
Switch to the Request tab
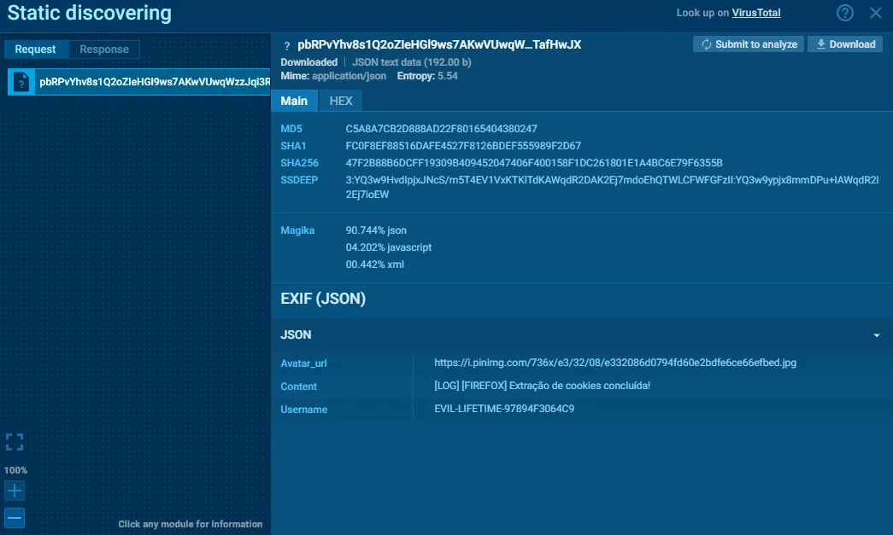tap(36, 49)
